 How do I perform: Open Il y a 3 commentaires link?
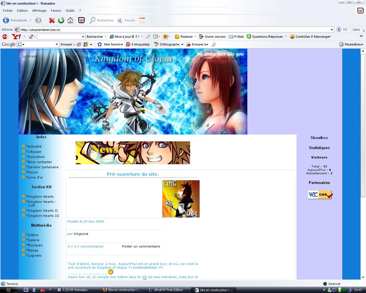[85, 246]
